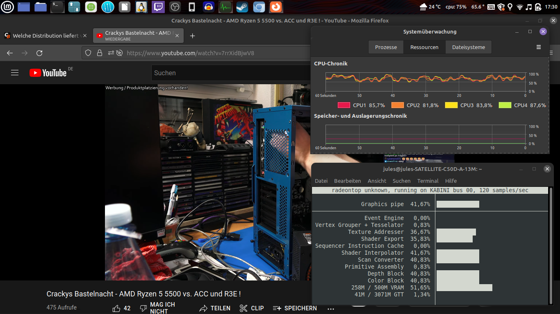Open Firefox tracking protection shield

click(x=88, y=53)
